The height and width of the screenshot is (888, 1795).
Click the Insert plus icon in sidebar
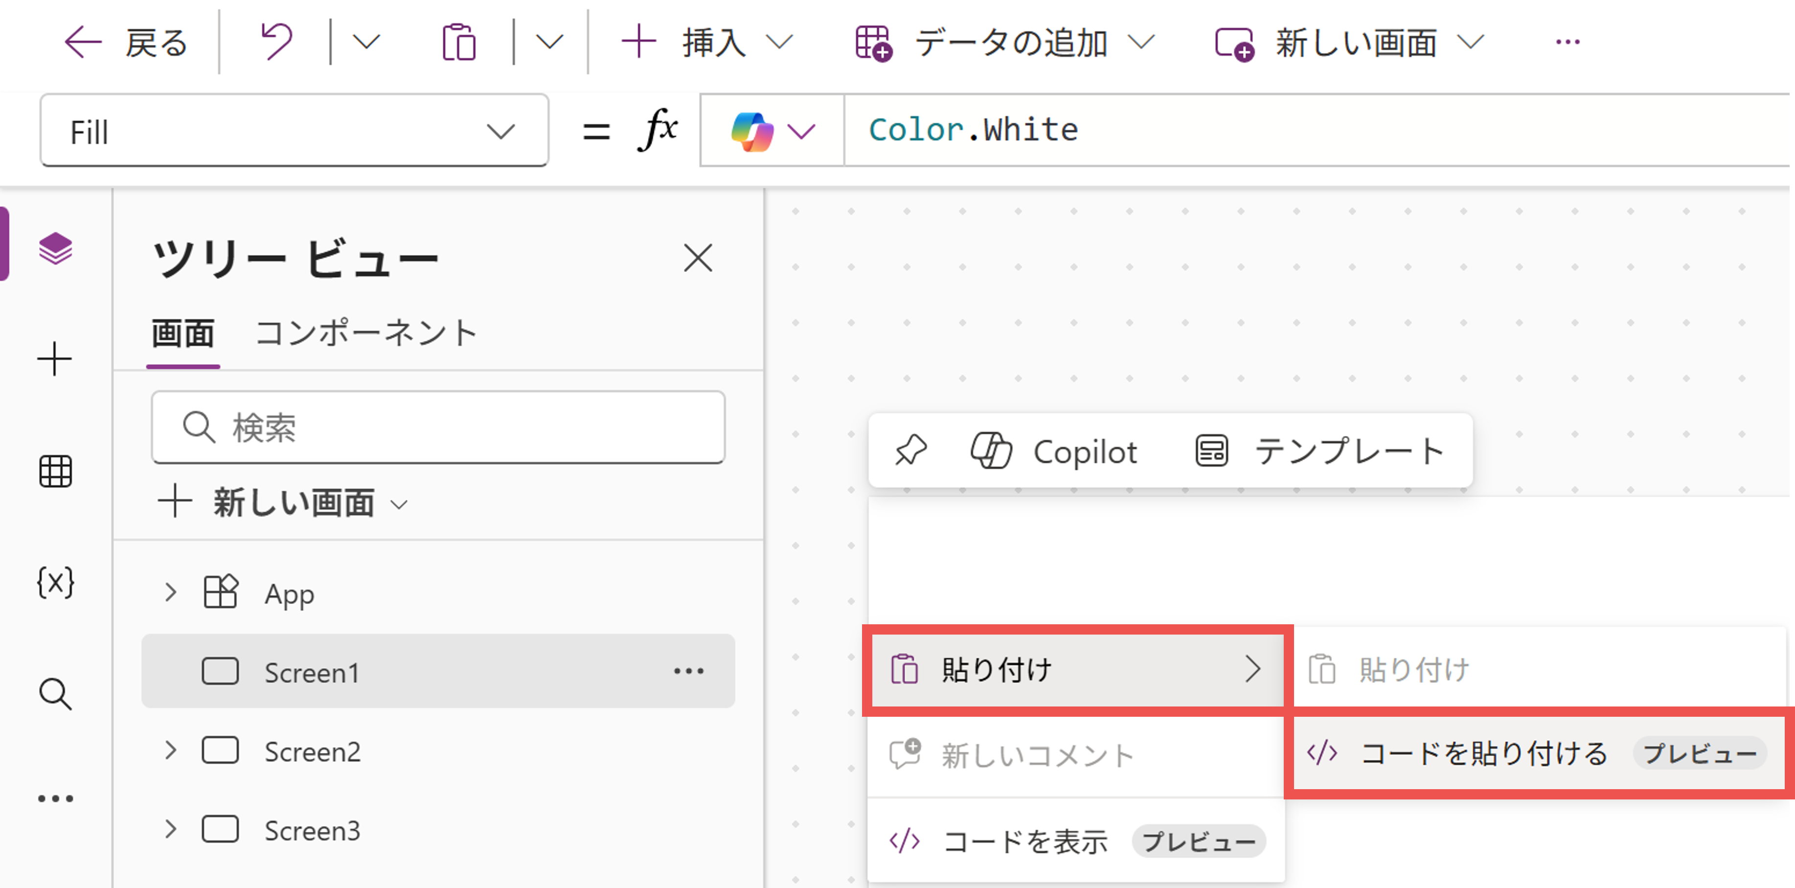pos(54,360)
